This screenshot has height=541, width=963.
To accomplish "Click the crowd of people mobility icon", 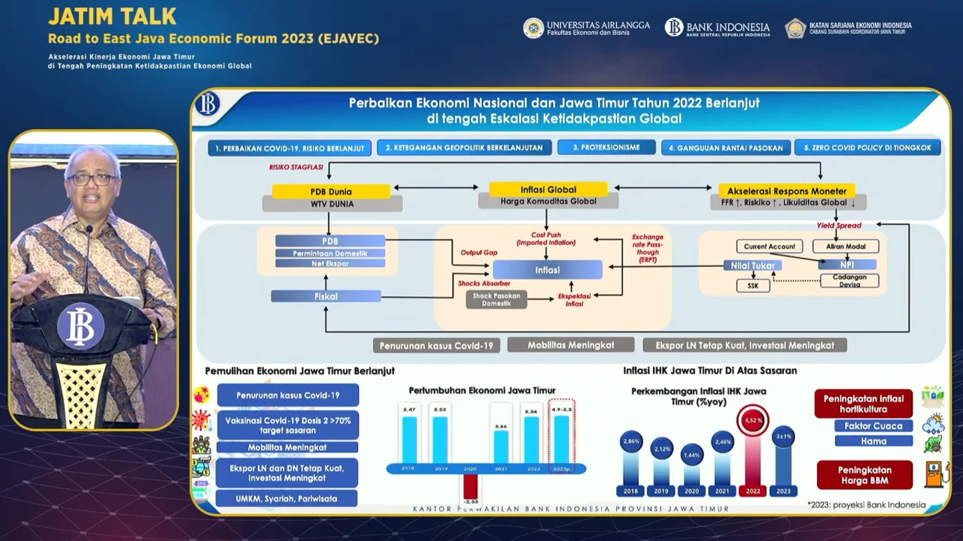I will (201, 446).
